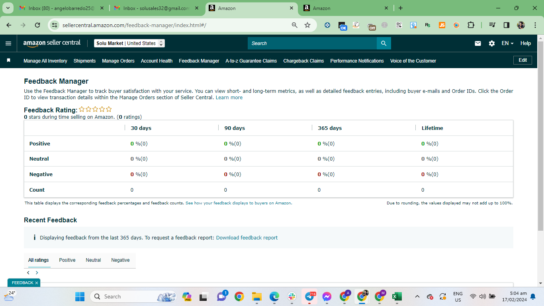The width and height of the screenshot is (544, 306).
Task: Open Voice of the Customer
Action: (413, 61)
